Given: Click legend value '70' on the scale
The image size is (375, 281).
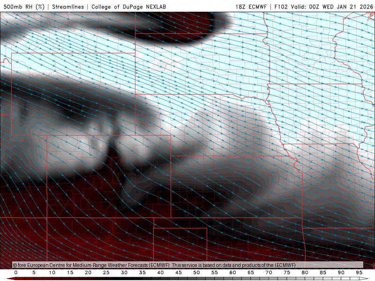Looking at the screenshot, I should click(269, 273).
